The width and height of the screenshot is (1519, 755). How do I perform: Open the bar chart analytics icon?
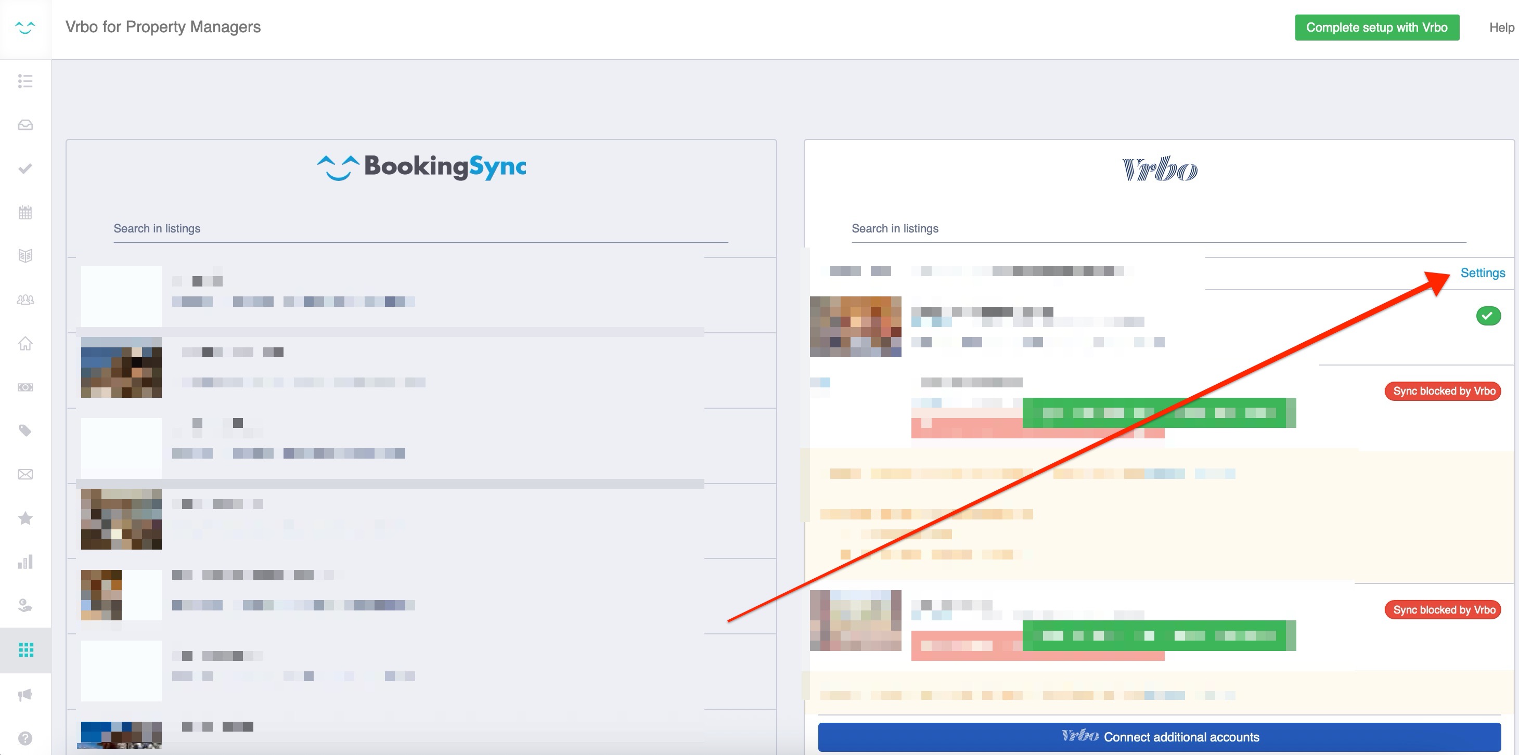point(25,562)
